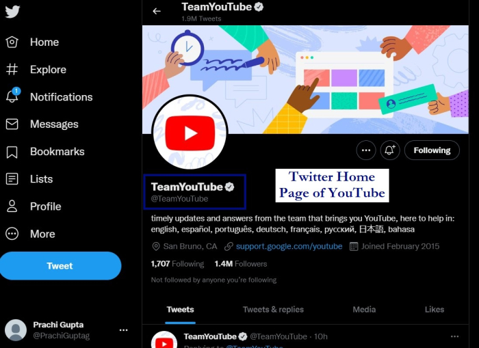Toggle the Following button for TeamYouTube
Screen dimensions: 479x348
432,150
